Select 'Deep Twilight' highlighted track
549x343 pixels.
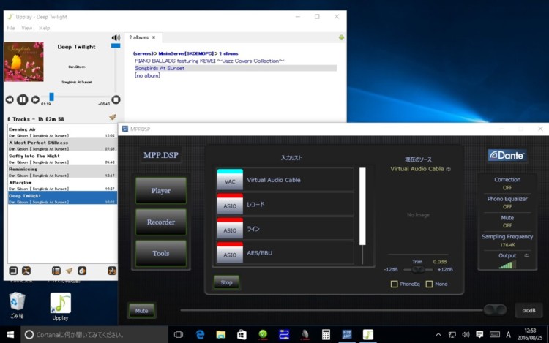point(62,198)
